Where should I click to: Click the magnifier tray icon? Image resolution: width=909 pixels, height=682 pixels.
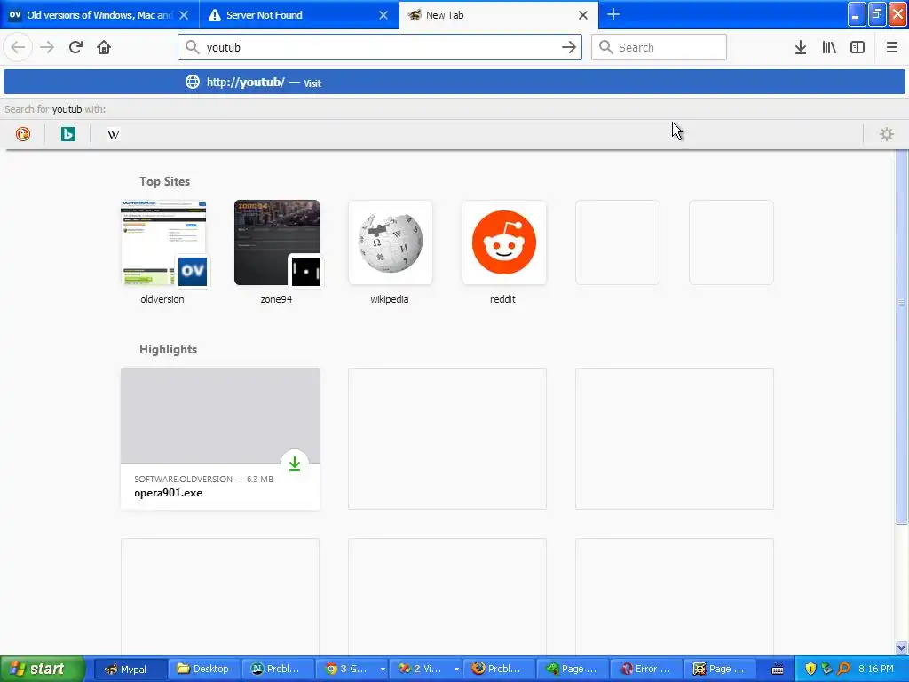point(844,669)
